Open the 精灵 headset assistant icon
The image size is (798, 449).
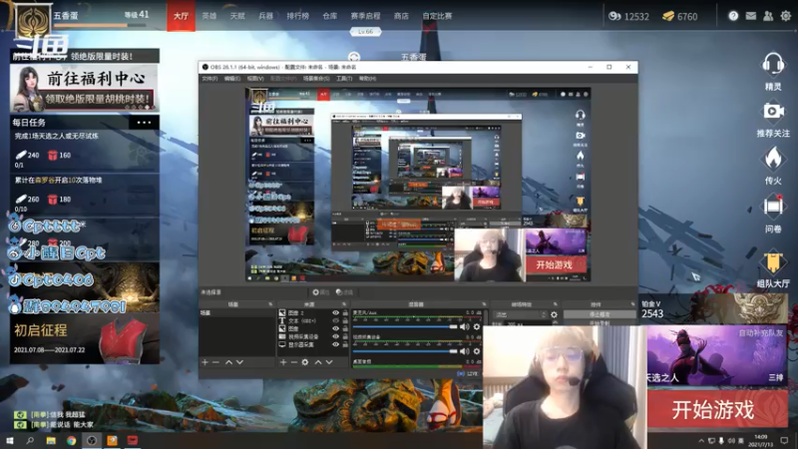click(x=772, y=65)
